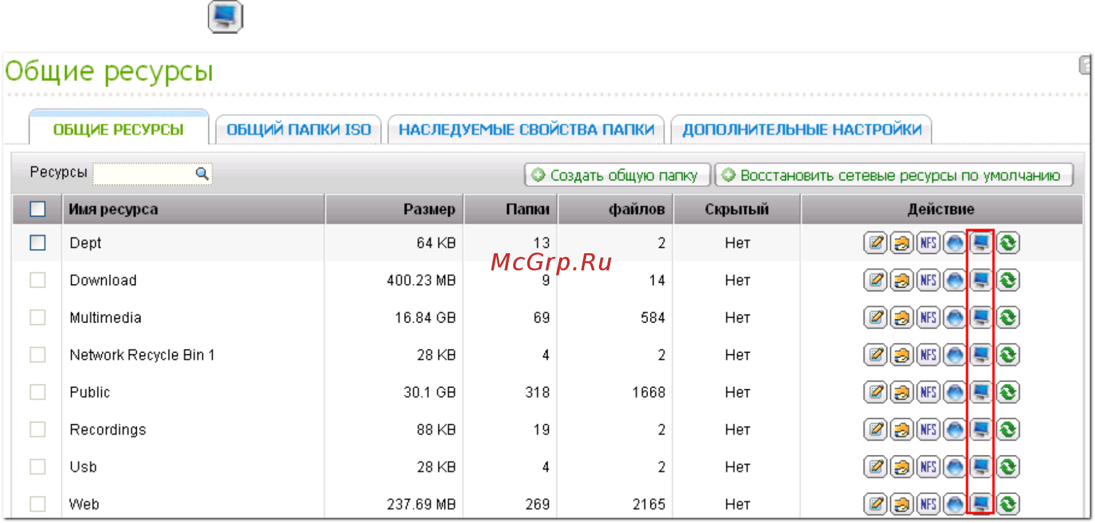The height and width of the screenshot is (523, 1095).
Task: Check the box next to Download
Action: (37, 280)
